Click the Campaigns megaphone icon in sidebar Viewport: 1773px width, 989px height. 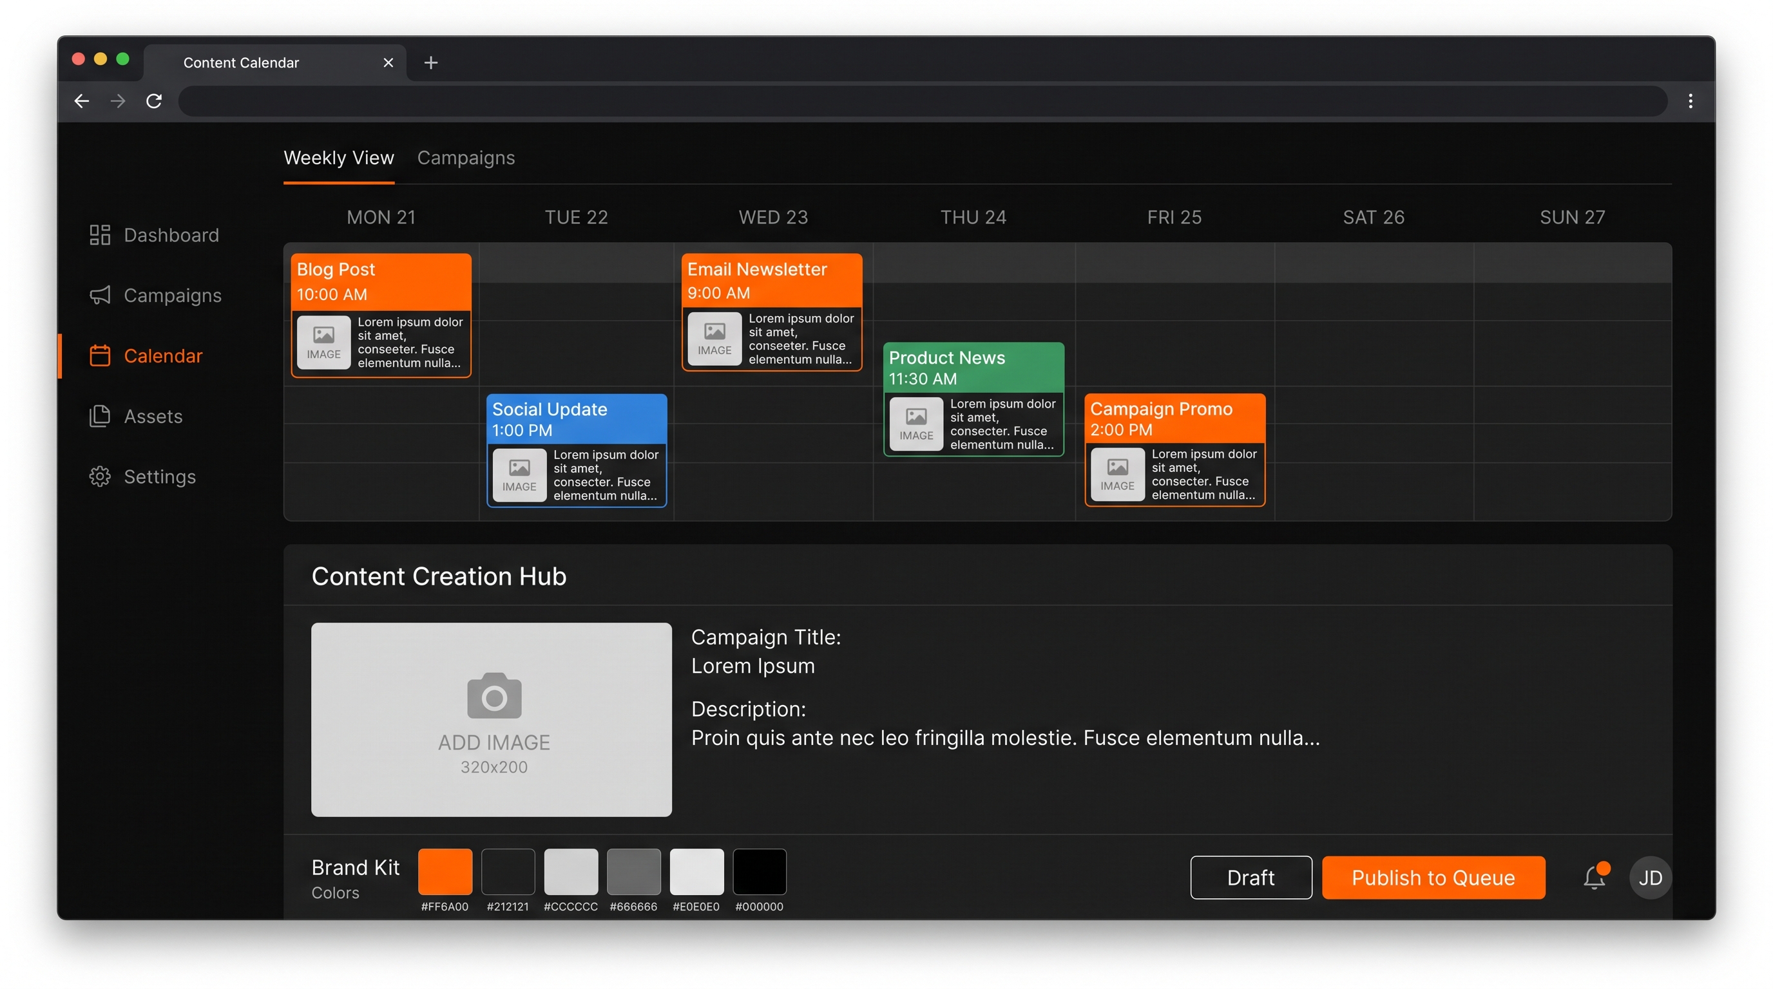coord(100,295)
